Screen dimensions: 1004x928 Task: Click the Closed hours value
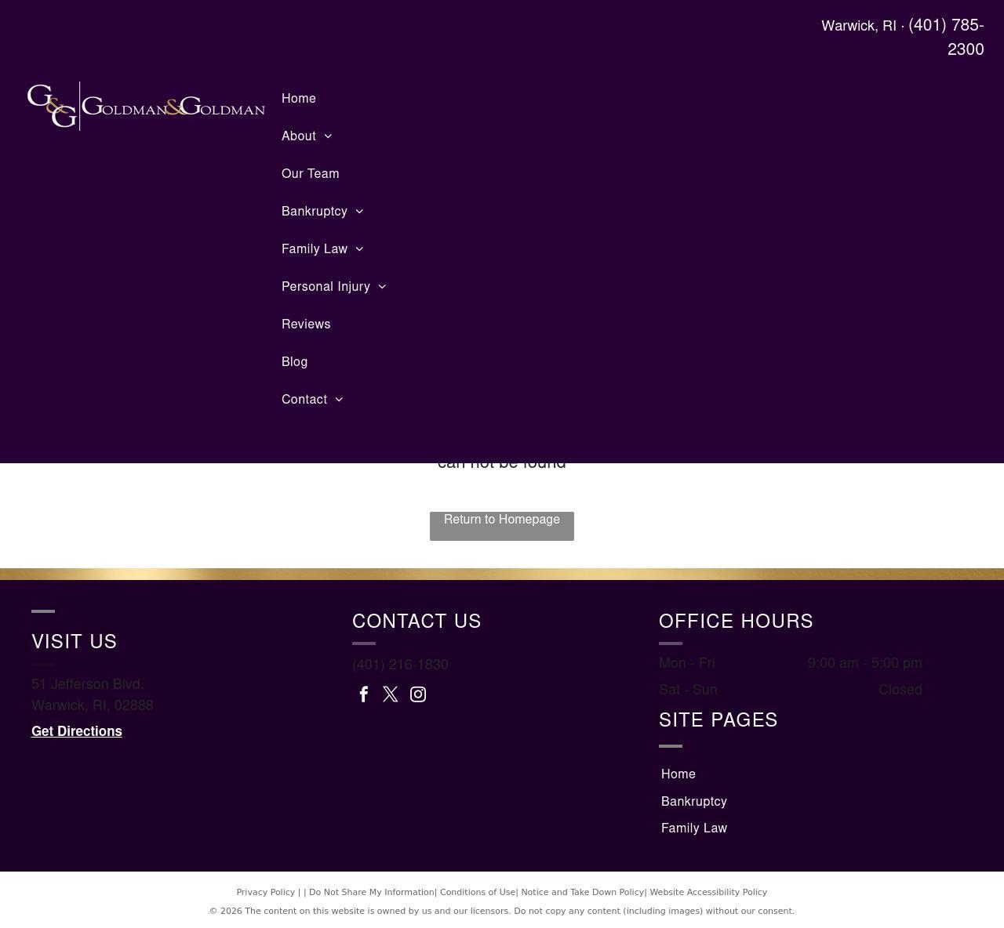900,690
